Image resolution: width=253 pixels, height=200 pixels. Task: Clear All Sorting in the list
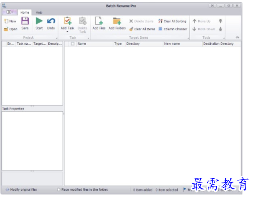pos(172,21)
